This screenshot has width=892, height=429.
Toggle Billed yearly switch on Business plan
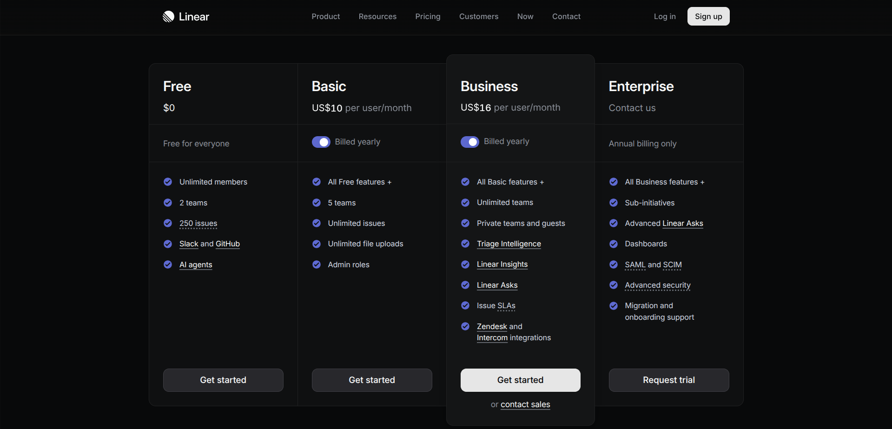(469, 142)
